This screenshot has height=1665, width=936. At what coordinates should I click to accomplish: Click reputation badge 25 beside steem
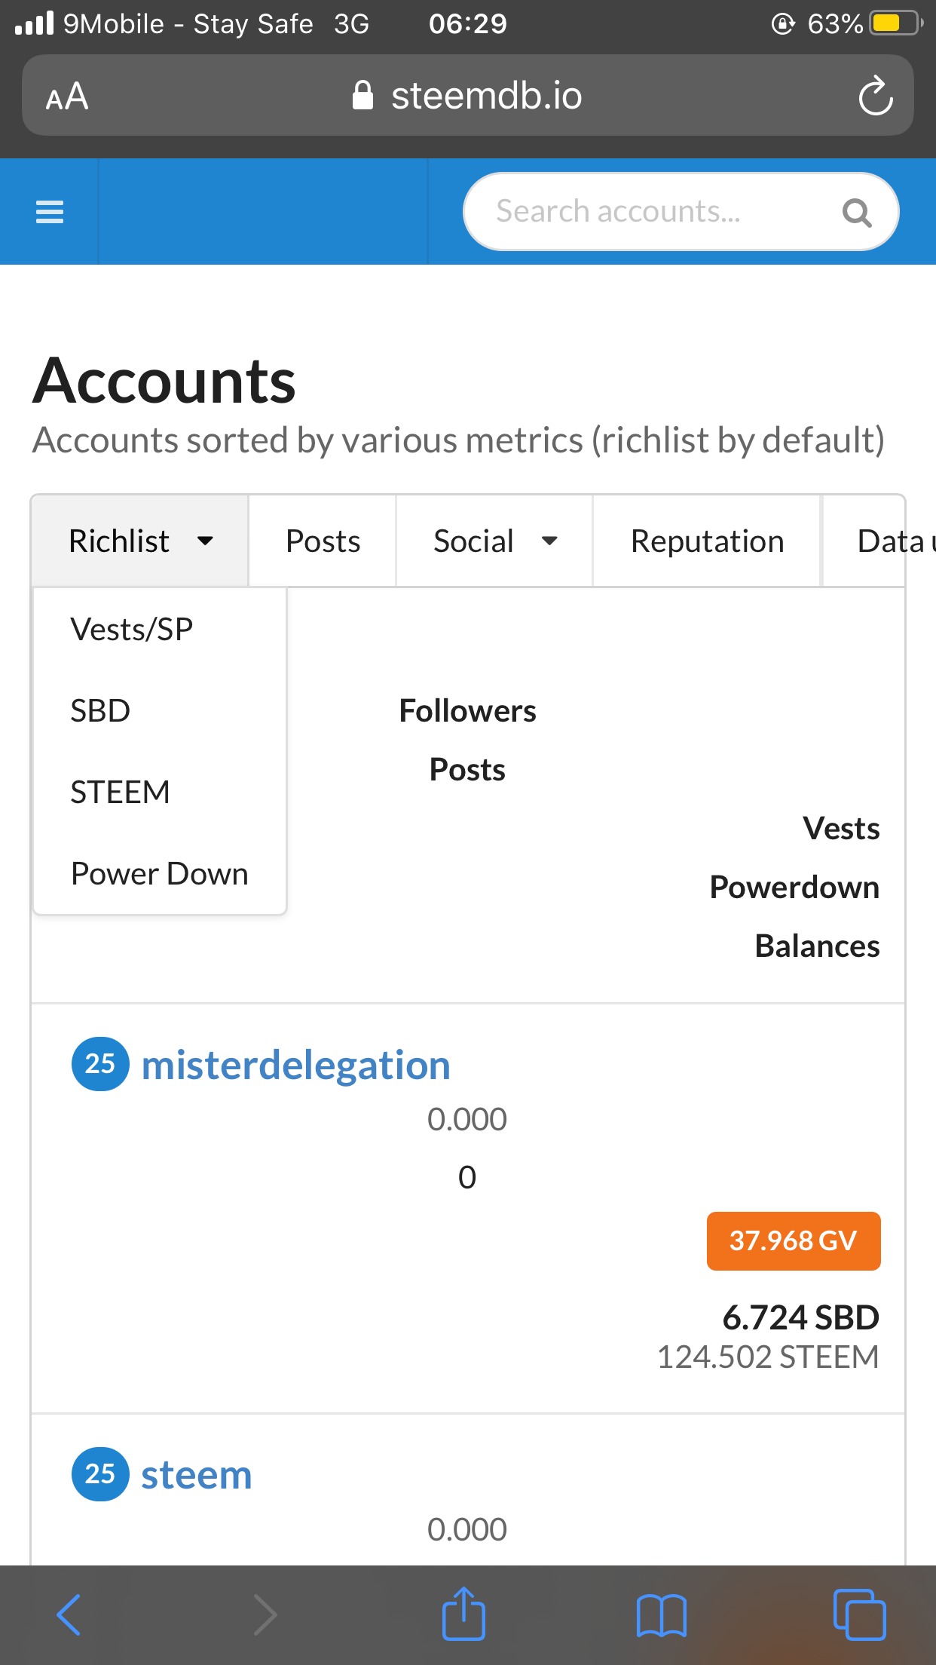100,1474
